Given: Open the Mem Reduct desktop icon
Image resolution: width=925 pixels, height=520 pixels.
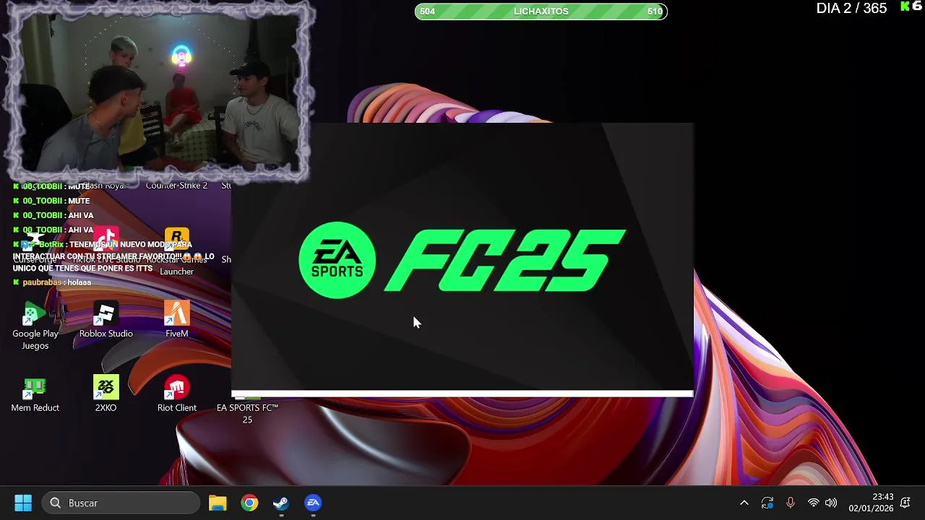Looking at the screenshot, I should (x=35, y=395).
